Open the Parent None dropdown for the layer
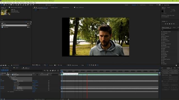Viewport: 179px width, 100px height. click(x=53, y=75)
